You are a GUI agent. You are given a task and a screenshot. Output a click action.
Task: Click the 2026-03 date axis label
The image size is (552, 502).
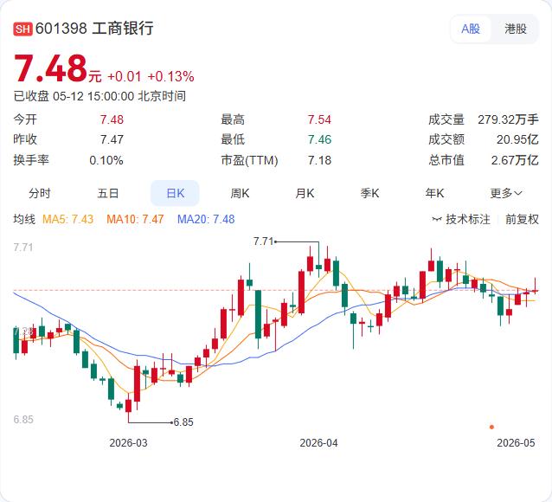129,443
